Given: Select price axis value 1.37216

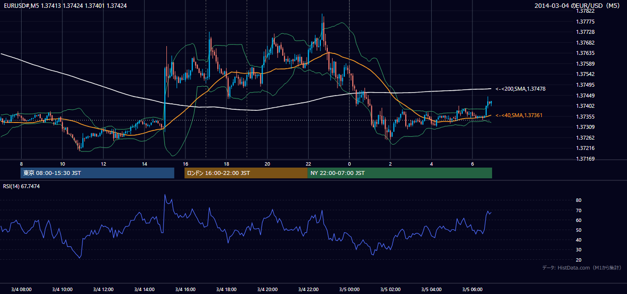Looking at the screenshot, I should tap(586, 148).
